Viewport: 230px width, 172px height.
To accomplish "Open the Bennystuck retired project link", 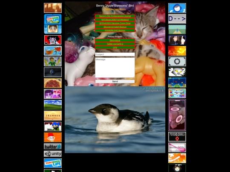I will coord(115,40).
